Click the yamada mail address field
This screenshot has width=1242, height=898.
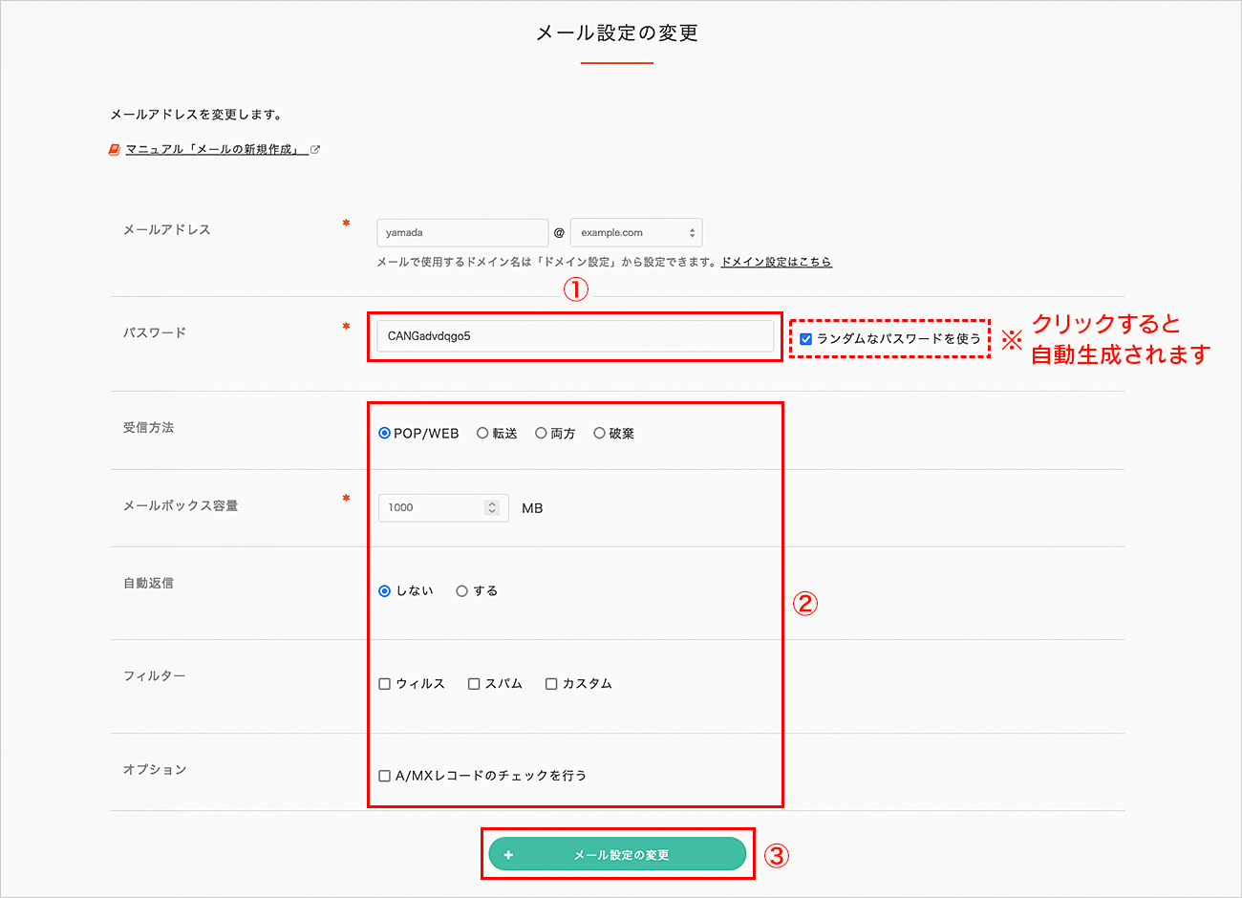[x=462, y=232]
